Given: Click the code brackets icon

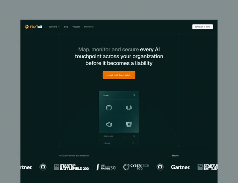Looking at the screenshot, I should pyautogui.click(x=134, y=95).
